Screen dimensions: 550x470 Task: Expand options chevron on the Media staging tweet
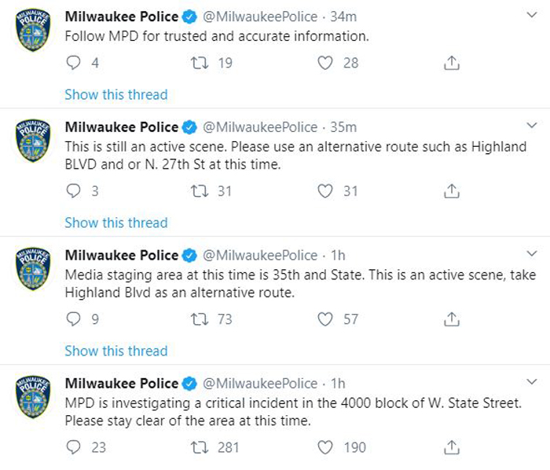(x=532, y=253)
